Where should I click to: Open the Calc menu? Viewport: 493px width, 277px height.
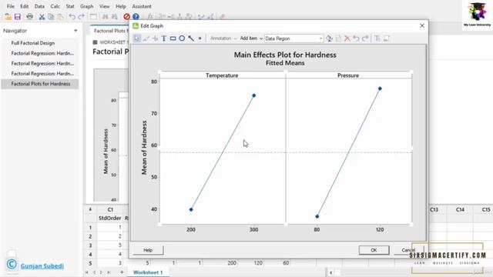point(55,6)
